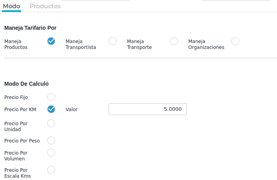Tick the Maneja Transporte checkbox
Image resolution: width=277 pixels, height=180 pixels.
[x=174, y=41]
